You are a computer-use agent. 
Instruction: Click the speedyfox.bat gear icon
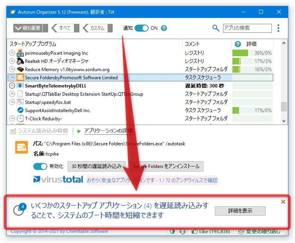pos(20,102)
